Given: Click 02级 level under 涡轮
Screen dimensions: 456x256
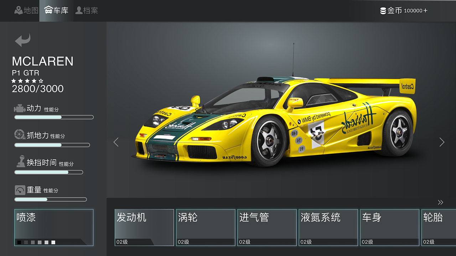Looking at the screenshot, I should [x=183, y=242].
